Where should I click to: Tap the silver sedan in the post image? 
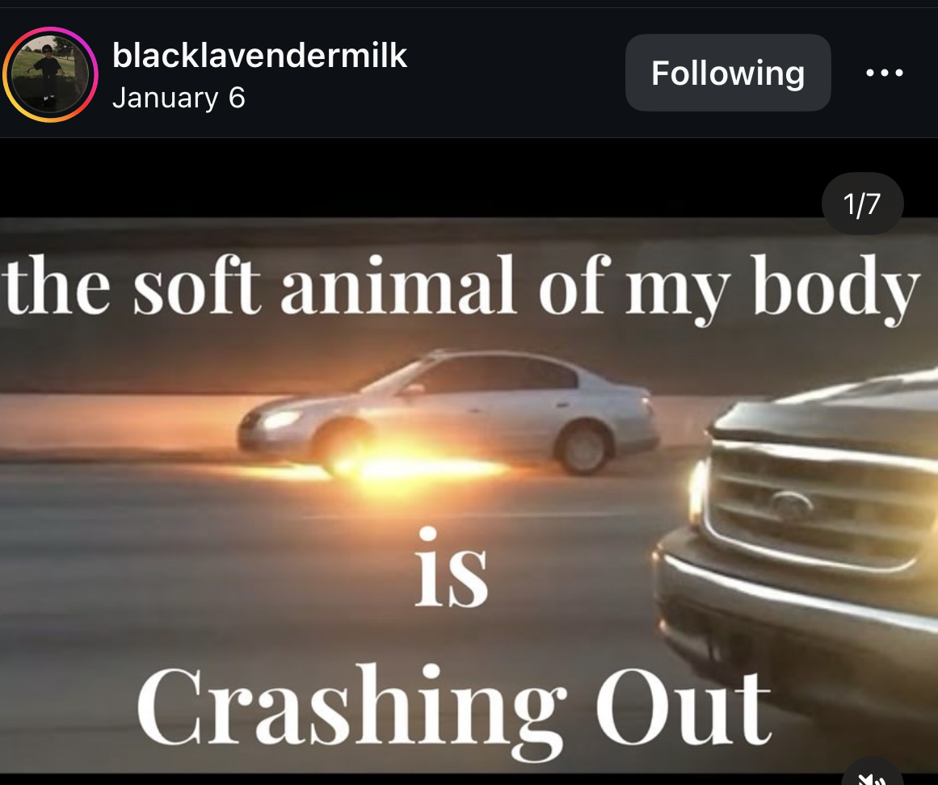pos(448,413)
